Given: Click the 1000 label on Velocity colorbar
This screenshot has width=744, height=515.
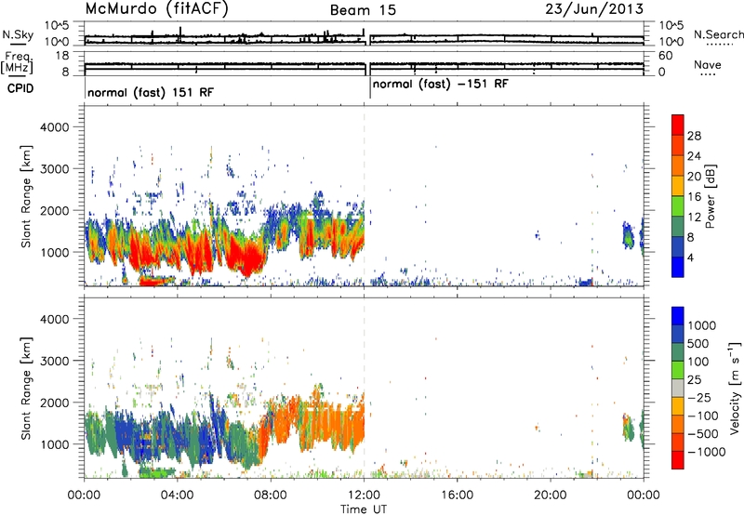Looking at the screenshot, I should pos(701,325).
